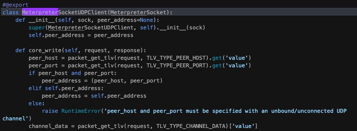Viewport: 357px width, 131px height.
Task: Click the if keyword before peer_host
Action: [x=32, y=73]
